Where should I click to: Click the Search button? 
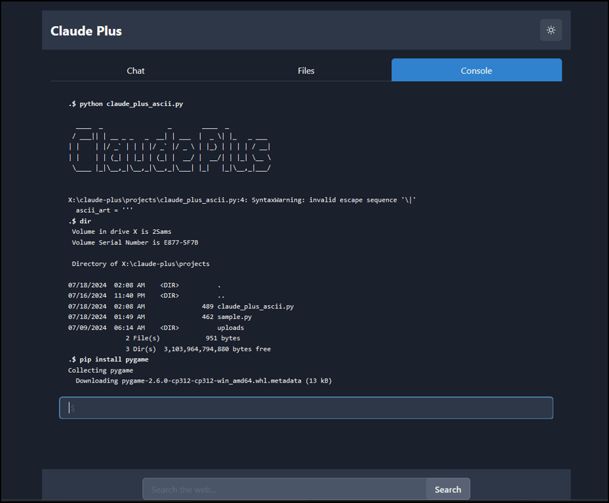click(x=448, y=489)
